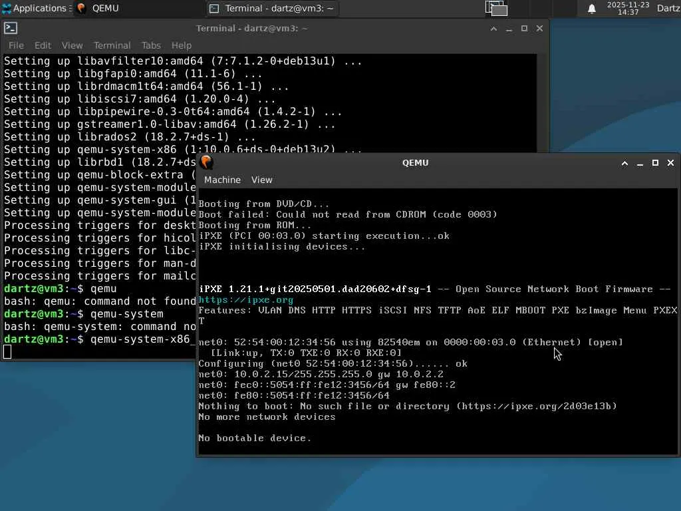Click 'Setting up libiscsi7:amd64' line
This screenshot has width=681, height=511.
[x=140, y=99]
